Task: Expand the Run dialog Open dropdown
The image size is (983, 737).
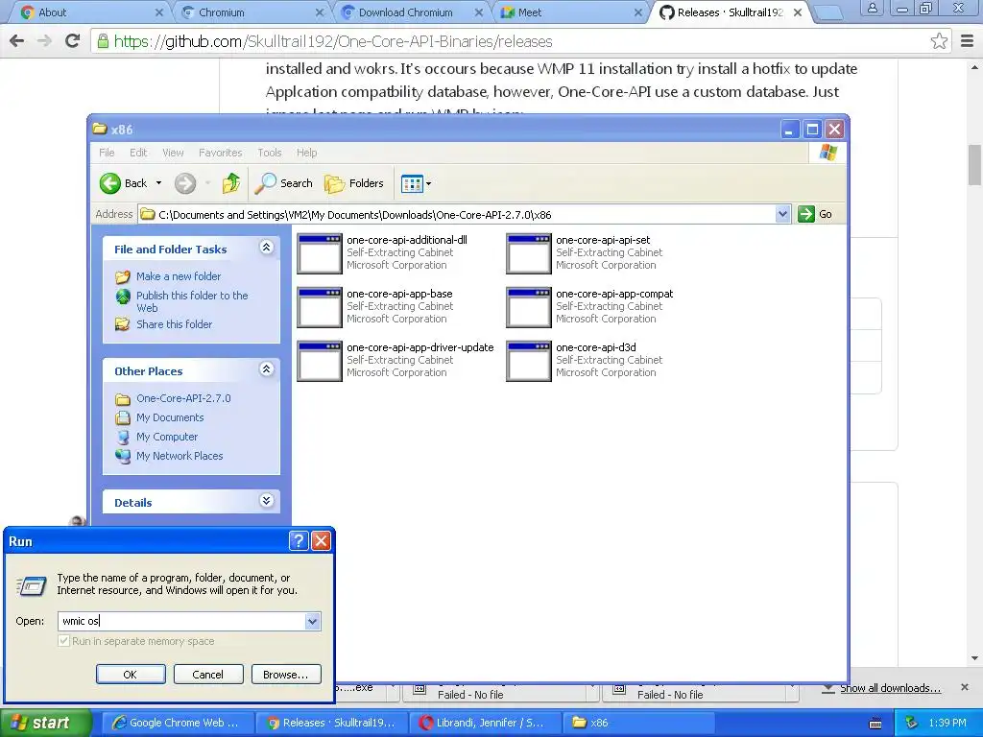Action: tap(312, 621)
